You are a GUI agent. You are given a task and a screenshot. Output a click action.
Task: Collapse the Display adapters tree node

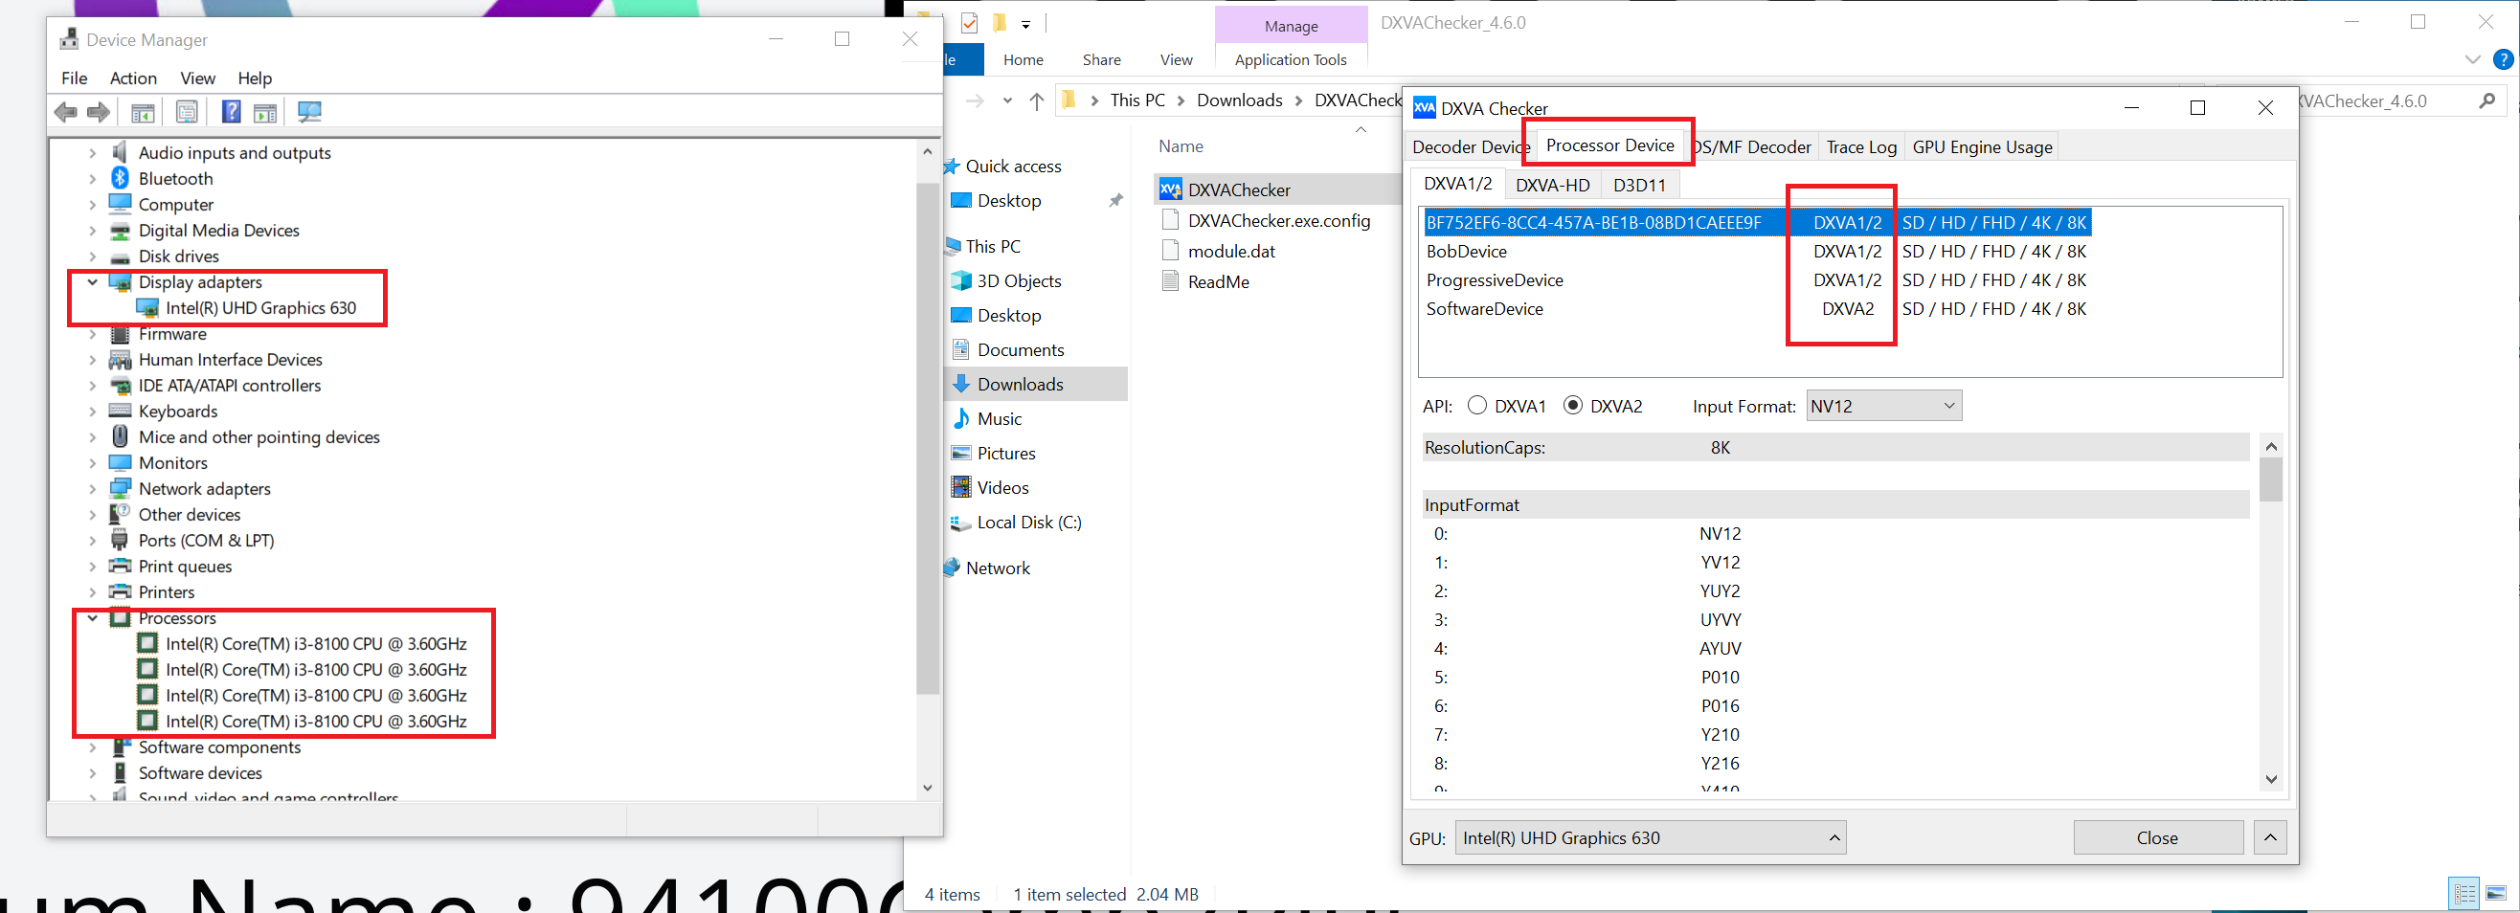93,281
